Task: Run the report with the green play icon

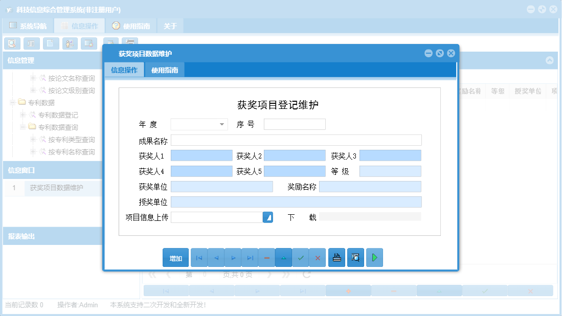Action: tap(374, 257)
